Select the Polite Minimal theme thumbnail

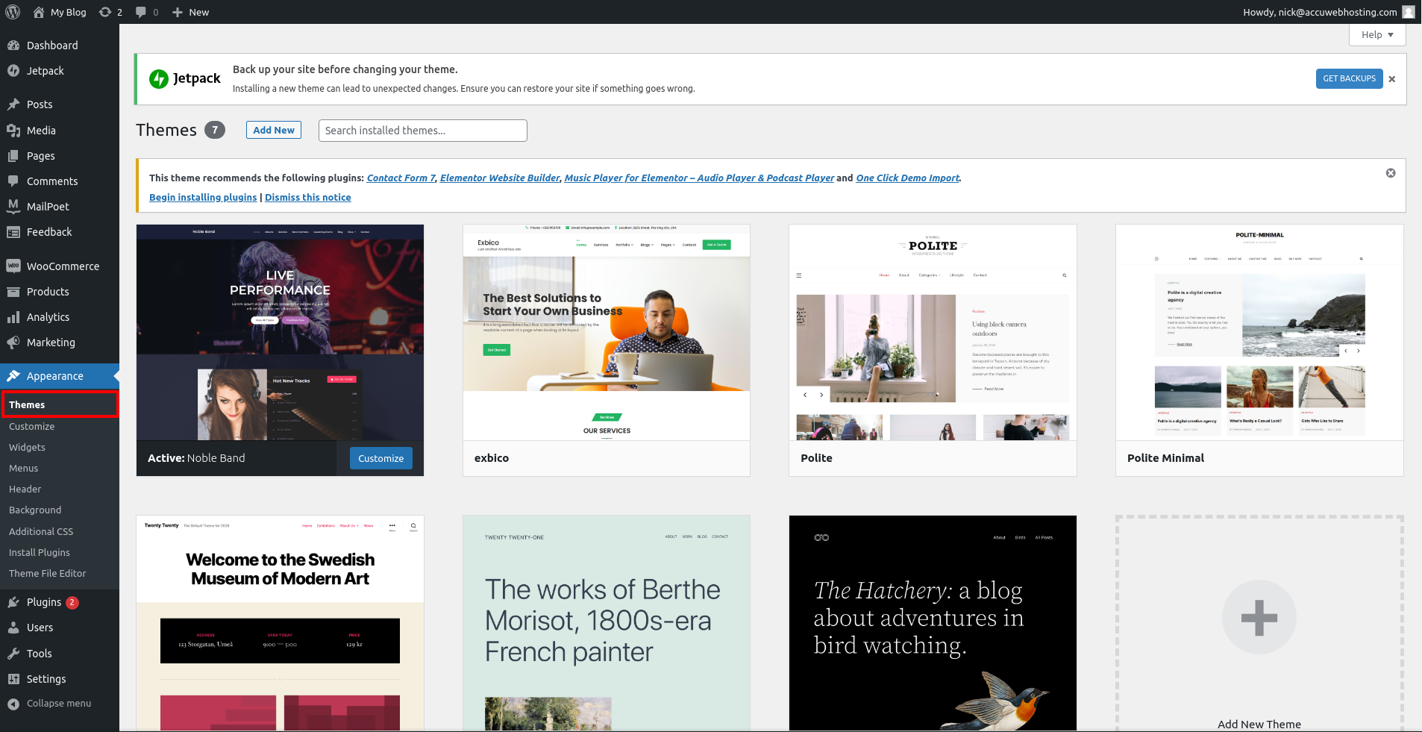[1259, 332]
